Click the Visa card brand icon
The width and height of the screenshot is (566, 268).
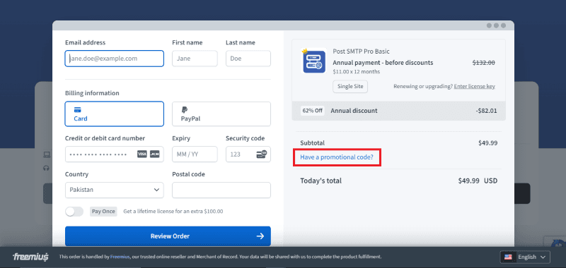pos(142,154)
